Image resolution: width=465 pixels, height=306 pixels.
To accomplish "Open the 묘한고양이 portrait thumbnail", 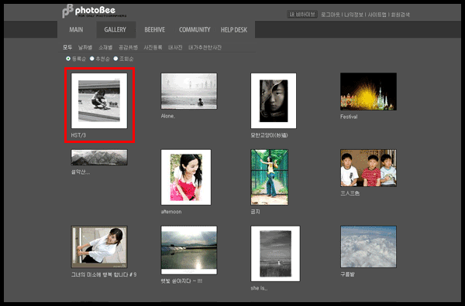I will (274, 100).
